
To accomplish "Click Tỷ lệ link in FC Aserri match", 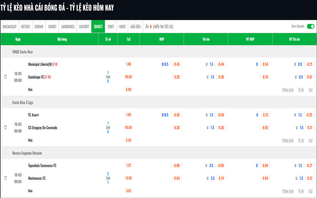I will coord(301,140).
